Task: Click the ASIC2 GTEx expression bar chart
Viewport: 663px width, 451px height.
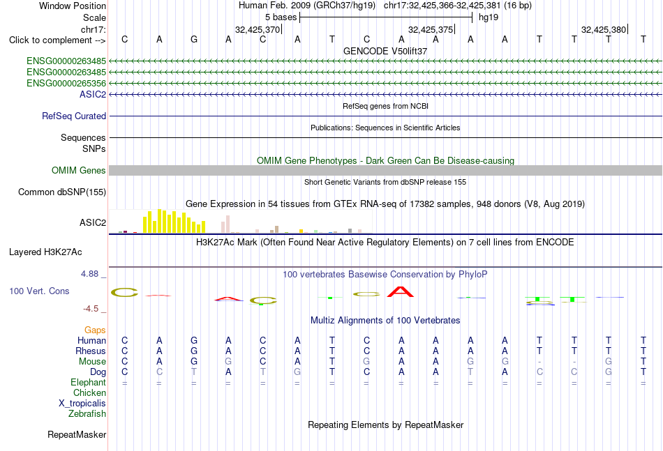Action: point(241,221)
